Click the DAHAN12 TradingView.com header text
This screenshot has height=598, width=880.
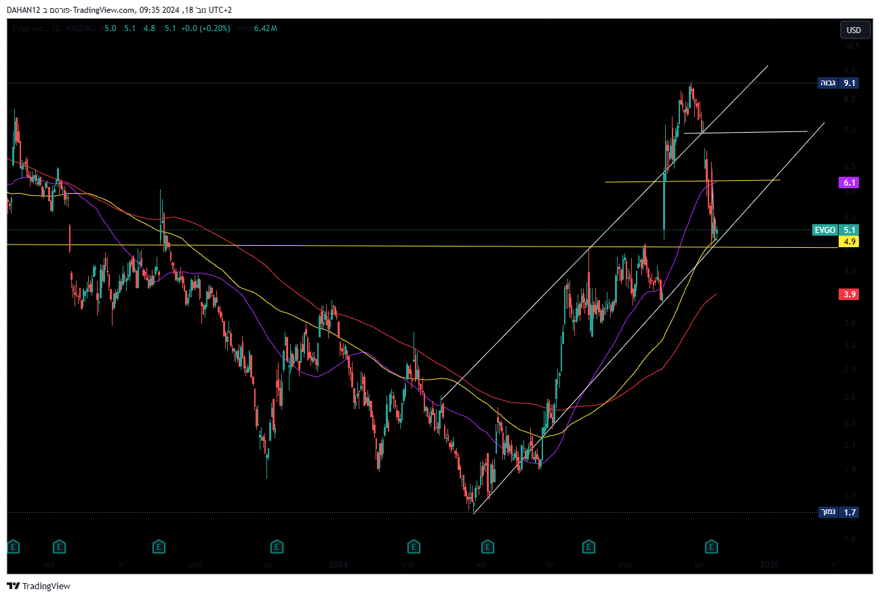pos(119,9)
